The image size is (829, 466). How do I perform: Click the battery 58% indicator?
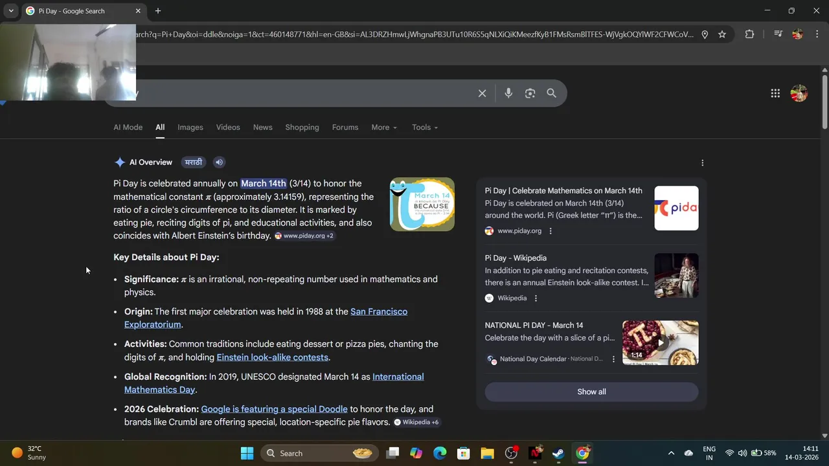point(764,453)
